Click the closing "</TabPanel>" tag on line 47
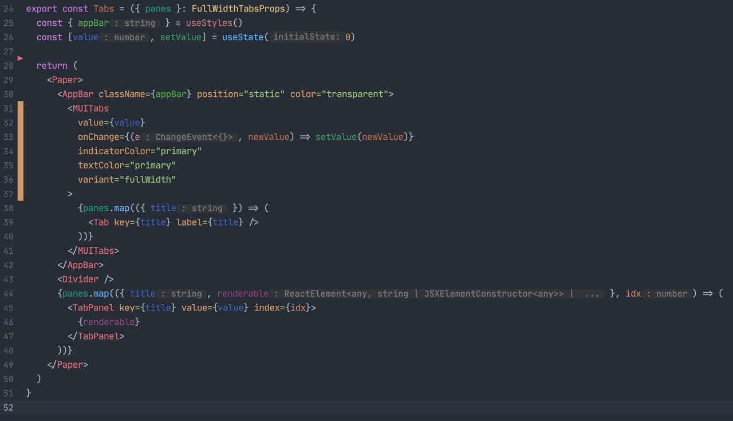Image resolution: width=733 pixels, height=421 pixels. tap(96, 336)
